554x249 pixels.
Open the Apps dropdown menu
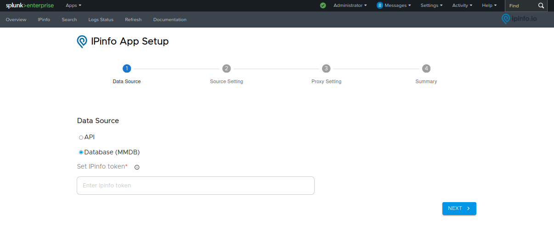coord(73,6)
